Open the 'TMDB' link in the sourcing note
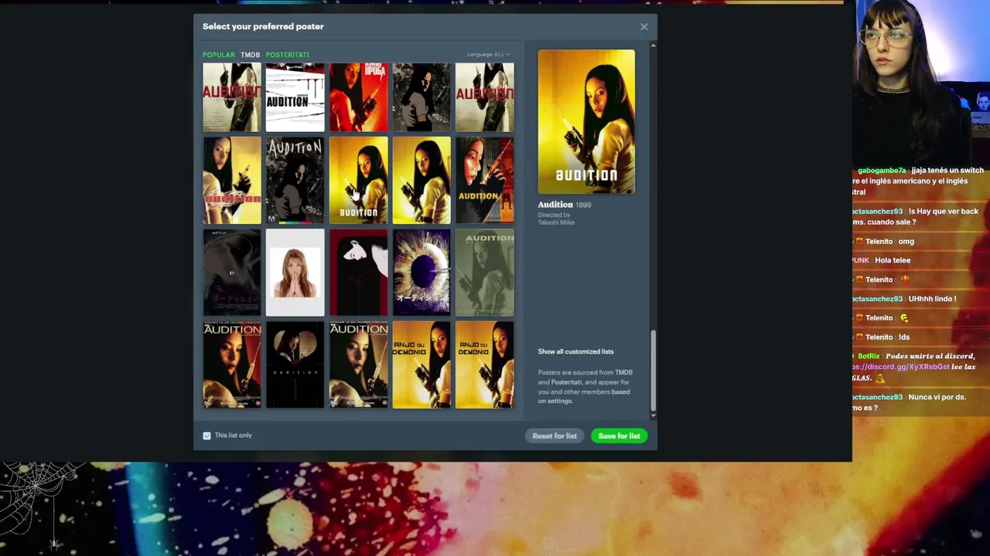Screen dimensions: 990x556 pos(623,373)
